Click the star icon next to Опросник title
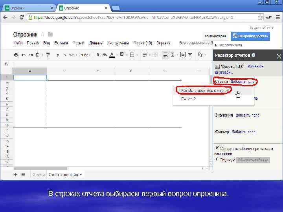Screen dimensions: 283x212 [x=42, y=34]
